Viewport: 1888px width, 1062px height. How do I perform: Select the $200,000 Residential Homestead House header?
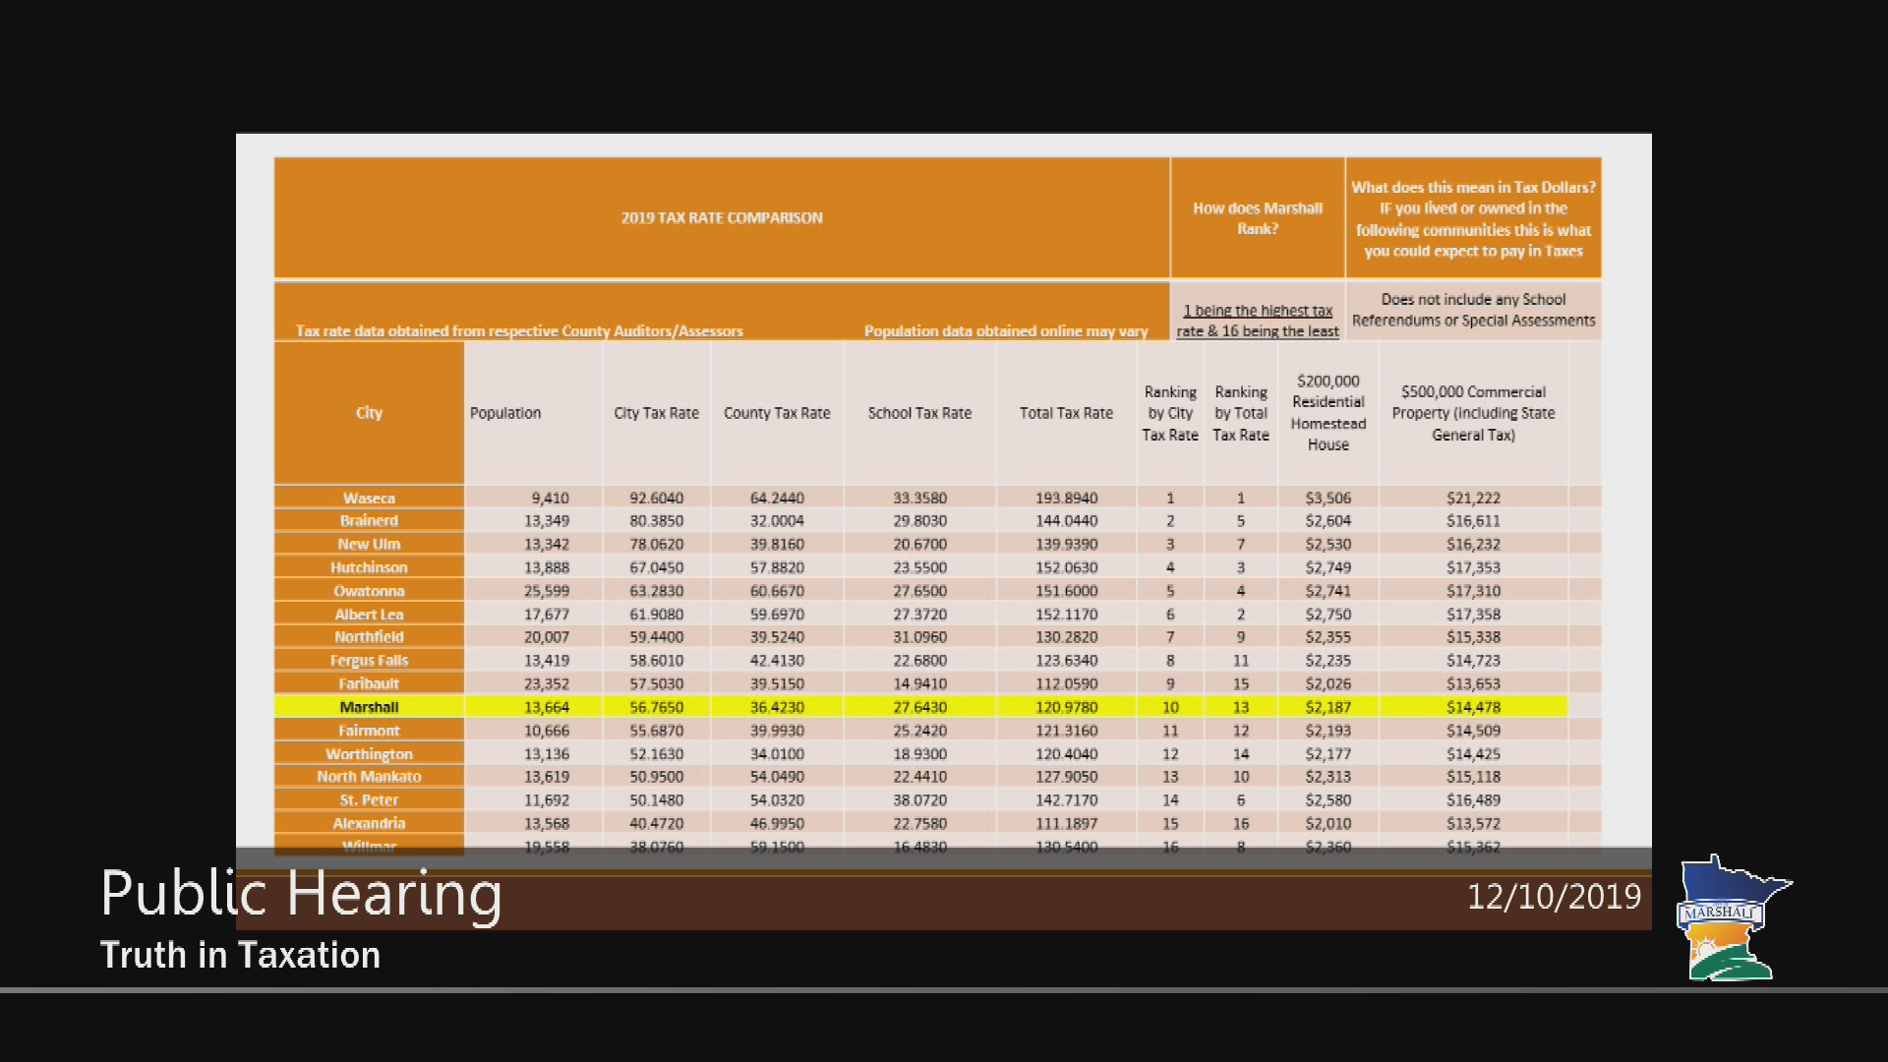click(x=1328, y=413)
